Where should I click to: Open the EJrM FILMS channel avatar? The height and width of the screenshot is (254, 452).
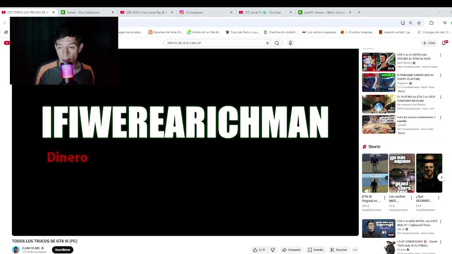pos(16,250)
